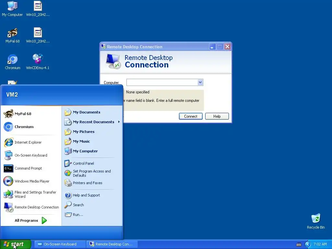This screenshot has height=249, width=332.
Task: Open Set Program Access and Defaults
Action: click(92, 173)
